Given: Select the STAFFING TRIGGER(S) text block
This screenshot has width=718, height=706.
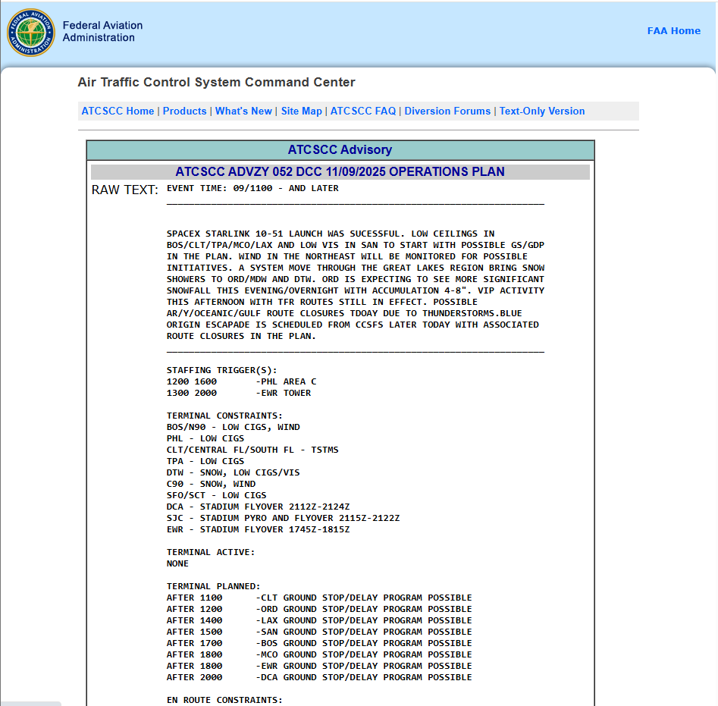Looking at the screenshot, I should 227,381.
